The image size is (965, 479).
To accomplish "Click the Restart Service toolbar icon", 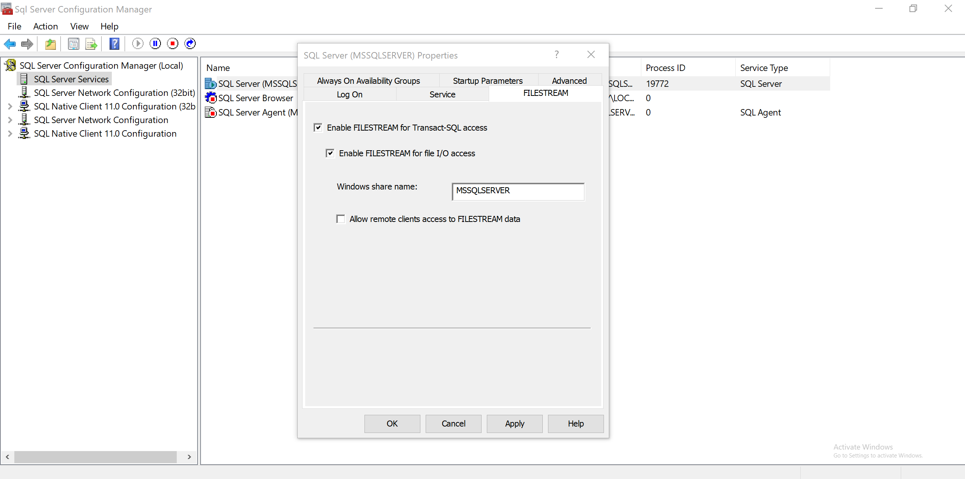I will pyautogui.click(x=190, y=44).
